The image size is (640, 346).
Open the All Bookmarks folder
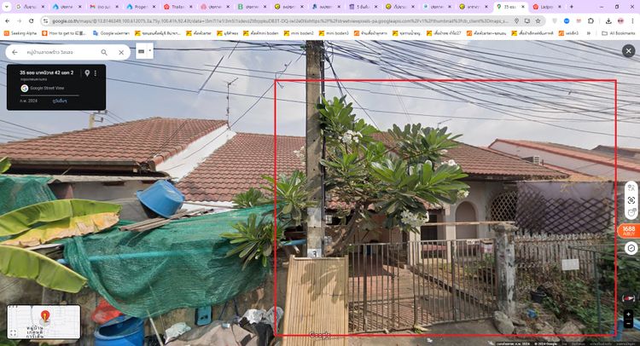(x=616, y=33)
